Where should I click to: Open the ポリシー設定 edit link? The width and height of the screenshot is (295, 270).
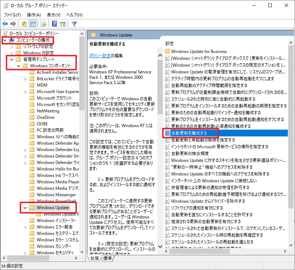(x=100, y=56)
